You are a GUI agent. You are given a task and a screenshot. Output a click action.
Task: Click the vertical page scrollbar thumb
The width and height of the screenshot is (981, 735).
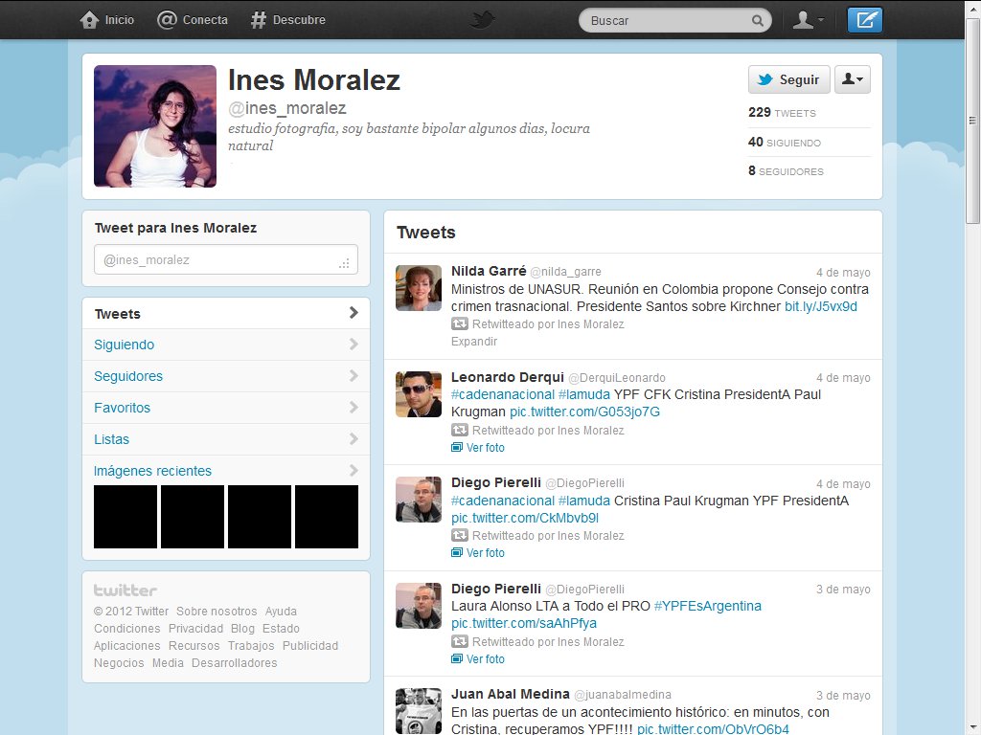[972, 121]
